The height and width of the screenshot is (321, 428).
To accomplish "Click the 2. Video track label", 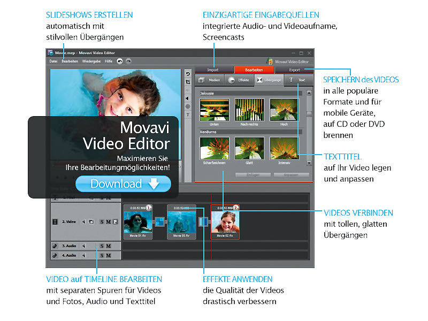I will coord(69,221).
